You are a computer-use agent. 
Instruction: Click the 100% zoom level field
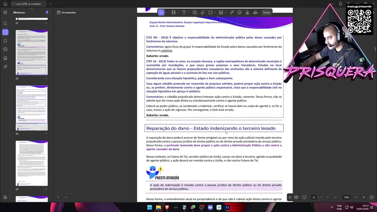click(x=347, y=197)
